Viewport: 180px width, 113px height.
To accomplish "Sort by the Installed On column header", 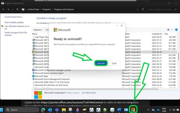I will [157, 34].
